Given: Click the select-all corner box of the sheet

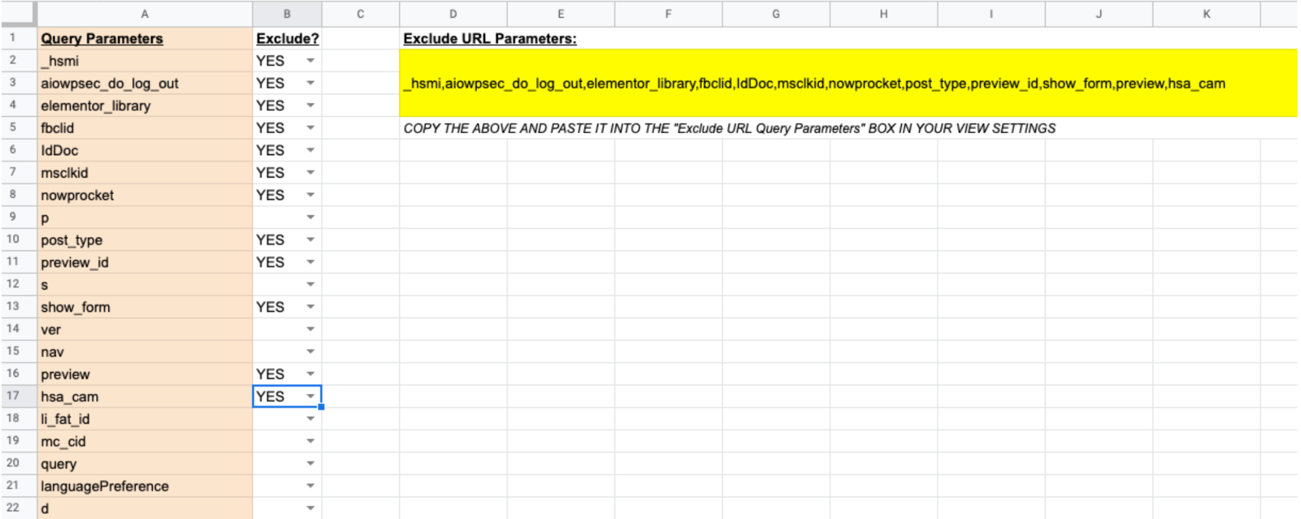Looking at the screenshot, I should click(x=19, y=14).
